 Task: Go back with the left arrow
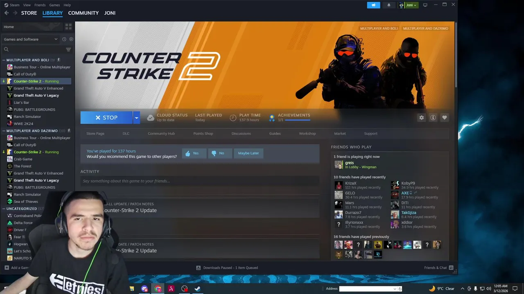pyautogui.click(x=7, y=13)
